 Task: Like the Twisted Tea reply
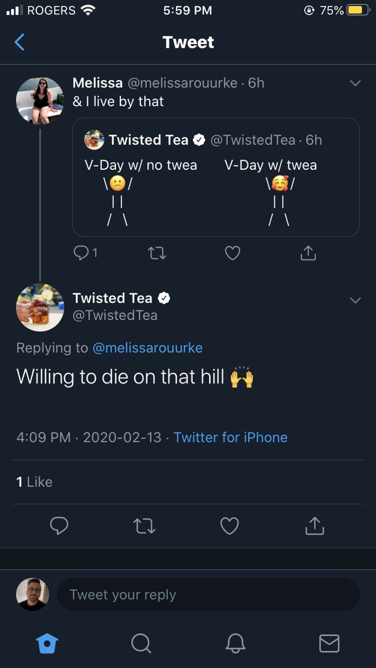click(x=229, y=525)
